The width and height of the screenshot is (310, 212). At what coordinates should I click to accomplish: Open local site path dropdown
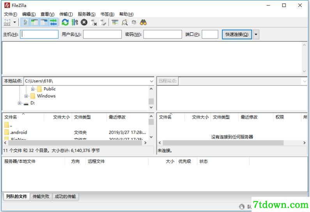151,81
